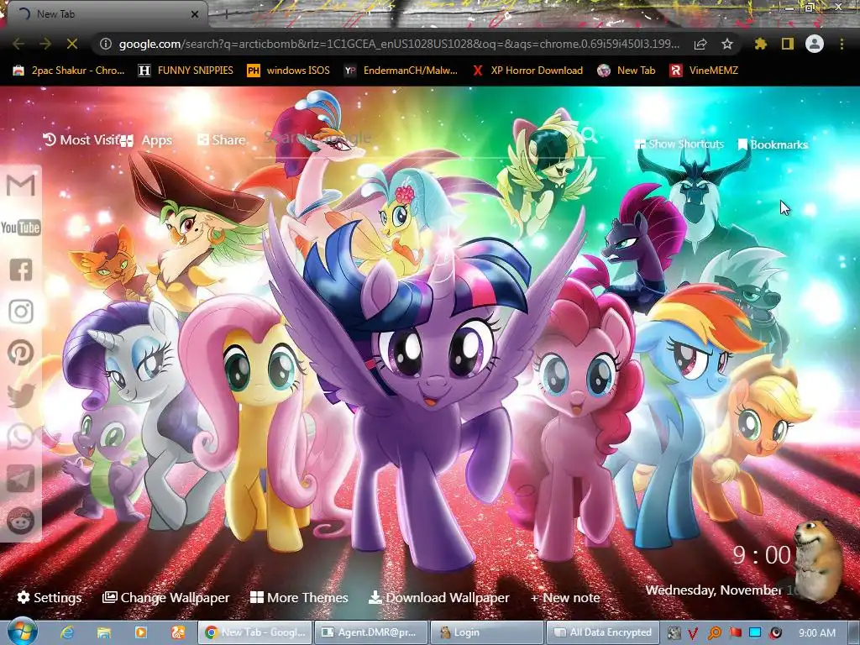Share this page icon in address bar
Viewport: 860px width, 645px height.
click(700, 44)
